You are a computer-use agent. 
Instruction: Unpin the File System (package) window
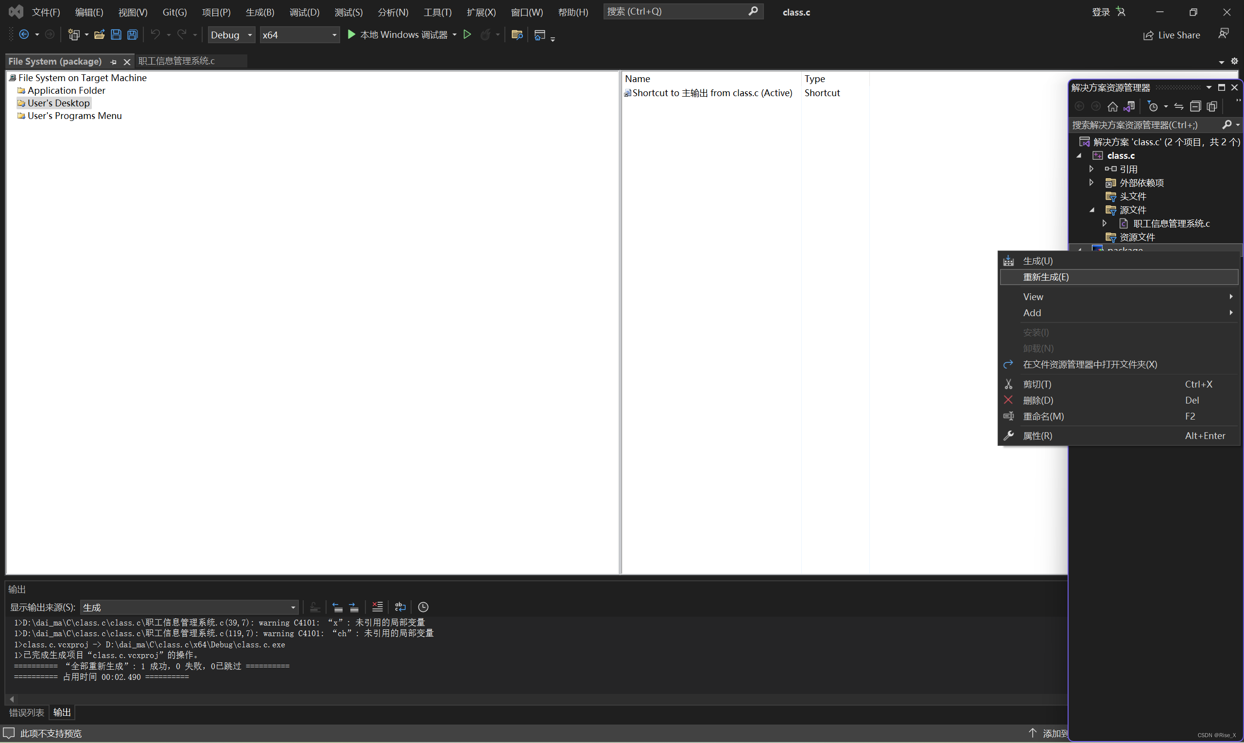(x=113, y=61)
